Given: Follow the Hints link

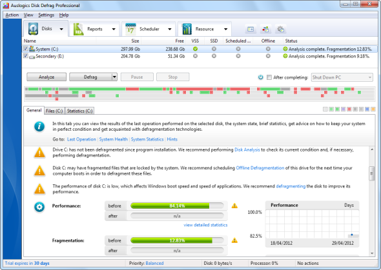Looking at the screenshot, I should pos(172,139).
